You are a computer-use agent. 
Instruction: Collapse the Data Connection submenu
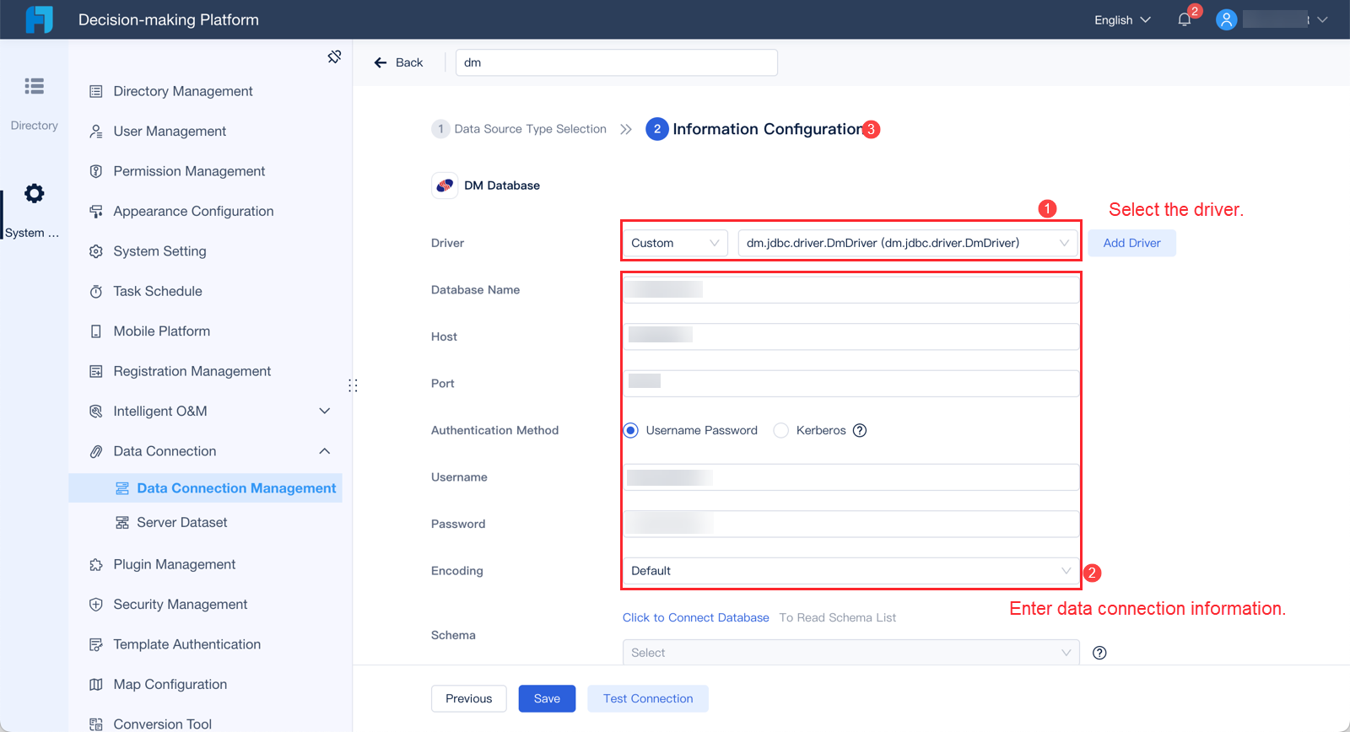pos(325,451)
